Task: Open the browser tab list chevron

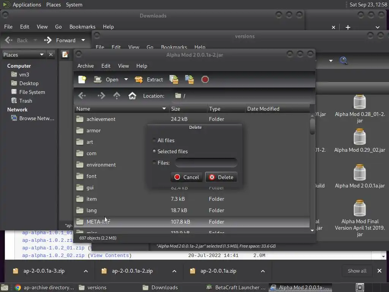Action: 377,27
